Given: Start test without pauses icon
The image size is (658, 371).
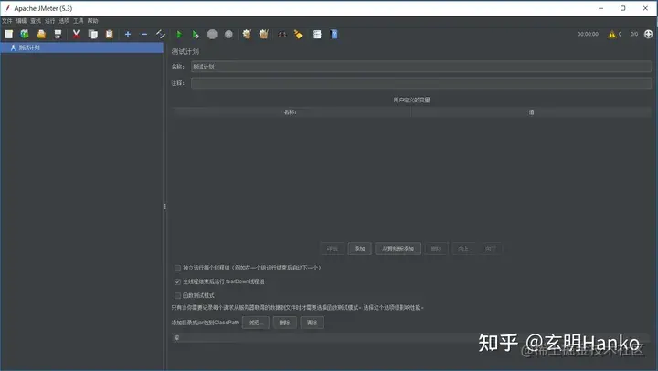Looking at the screenshot, I should coord(196,35).
